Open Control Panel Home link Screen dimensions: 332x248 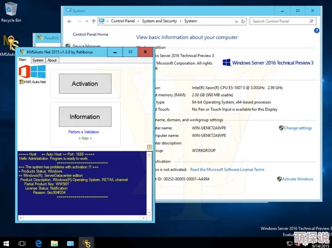[x=91, y=34]
